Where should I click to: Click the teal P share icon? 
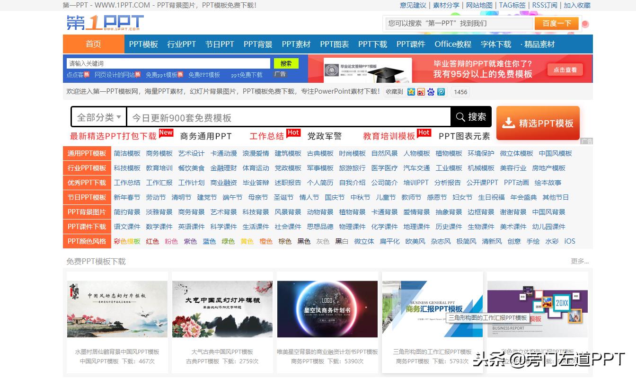tap(441, 92)
